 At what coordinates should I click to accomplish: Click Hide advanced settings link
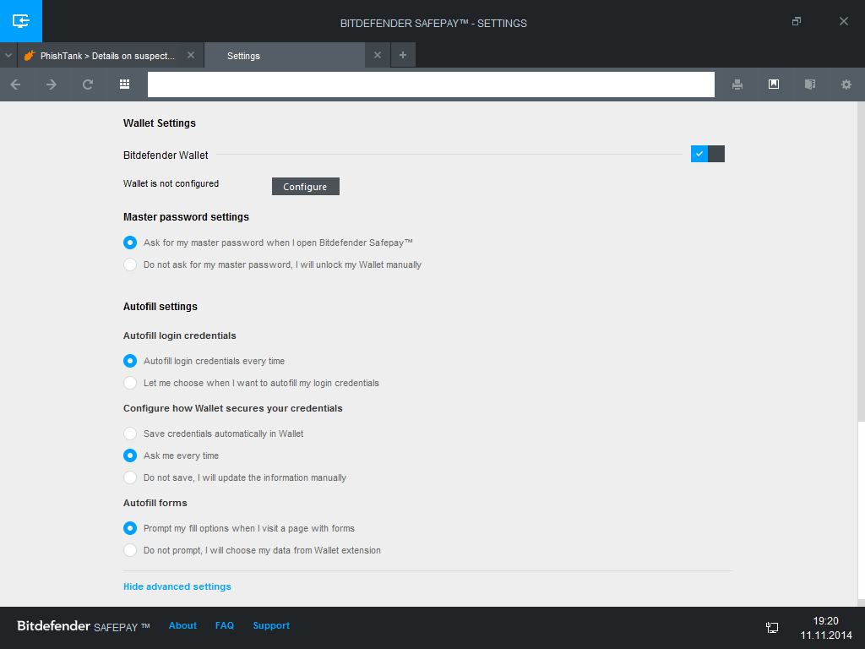point(177,586)
